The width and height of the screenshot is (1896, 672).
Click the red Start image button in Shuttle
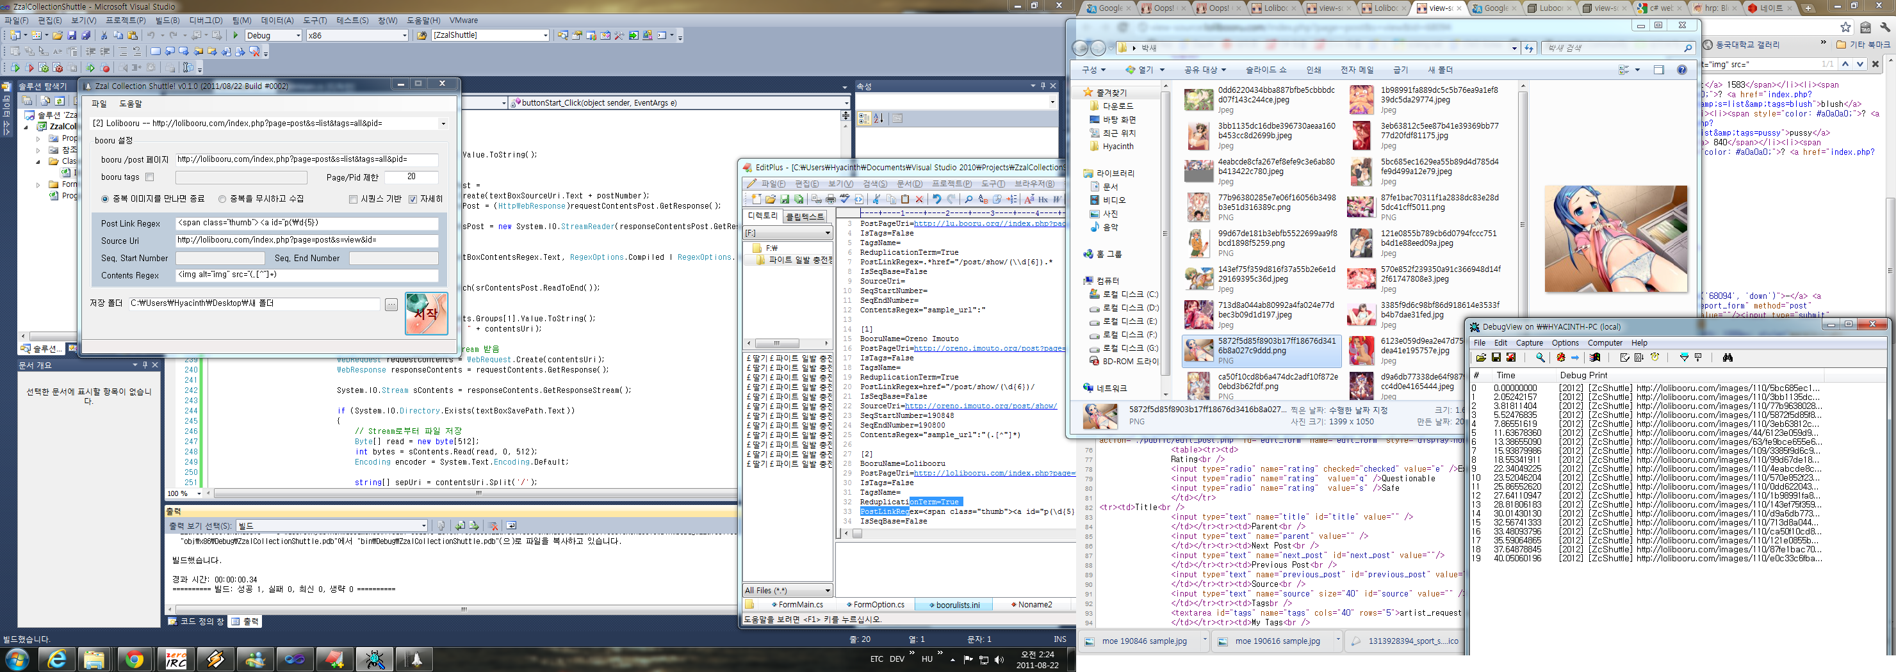click(426, 313)
